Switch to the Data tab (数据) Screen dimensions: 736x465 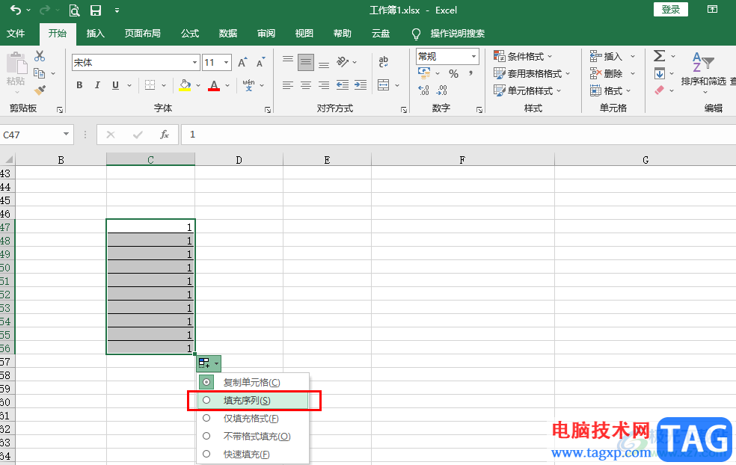(228, 34)
